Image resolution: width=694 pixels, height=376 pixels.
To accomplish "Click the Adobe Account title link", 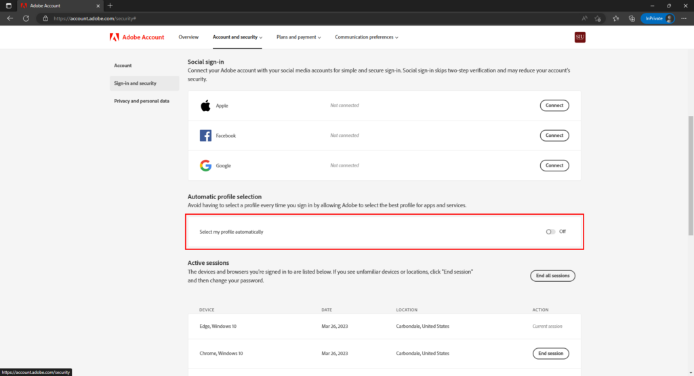I will 143,37.
